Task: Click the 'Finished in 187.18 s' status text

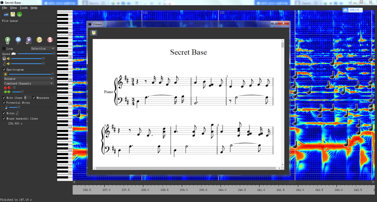Action: pyautogui.click(x=16, y=200)
